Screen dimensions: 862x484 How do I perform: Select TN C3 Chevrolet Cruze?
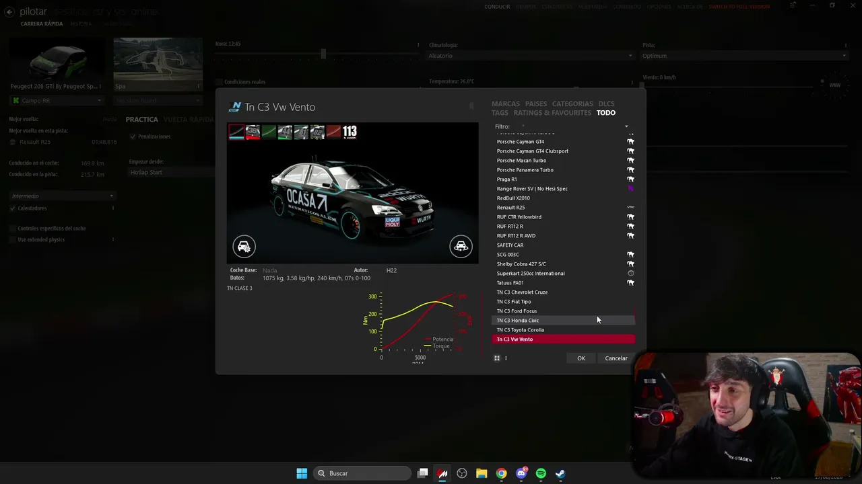564,292
